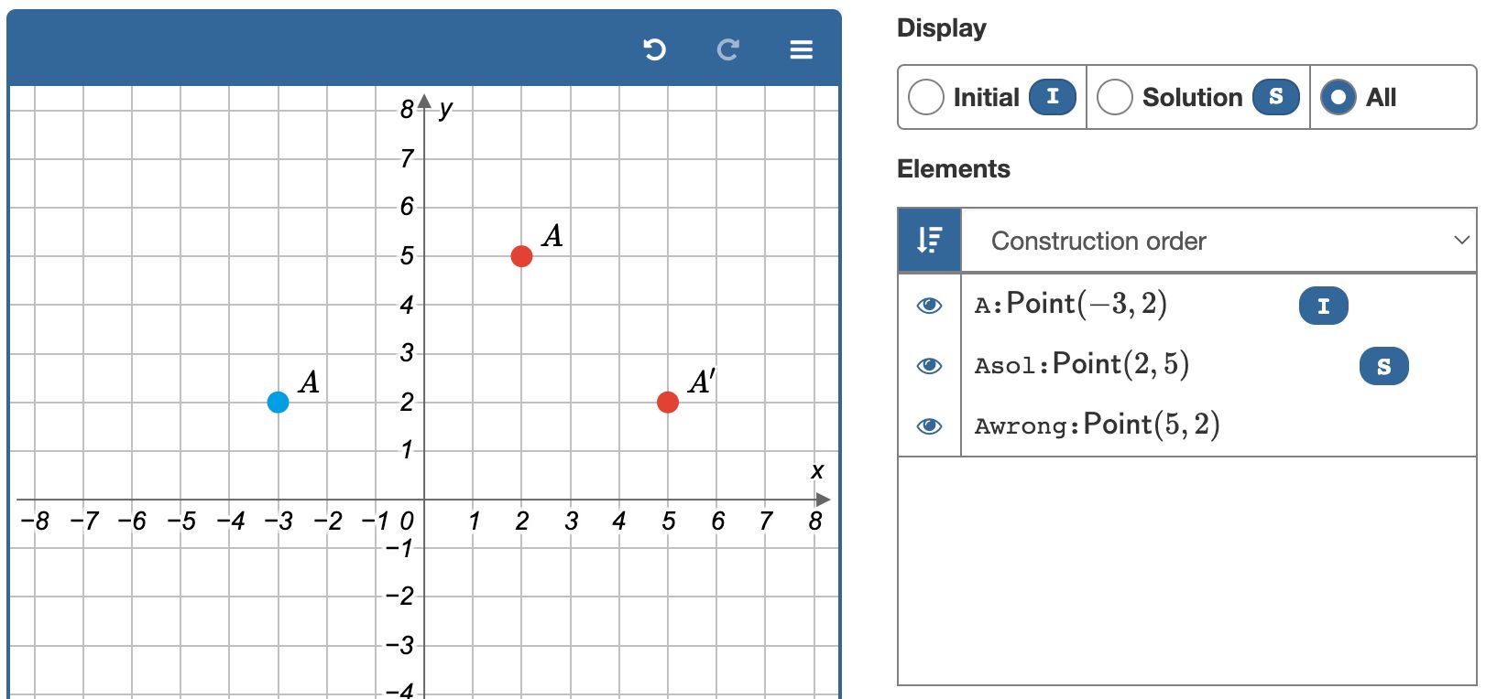Select the Initial display mode
This screenshot has height=699, width=1486.
925,96
